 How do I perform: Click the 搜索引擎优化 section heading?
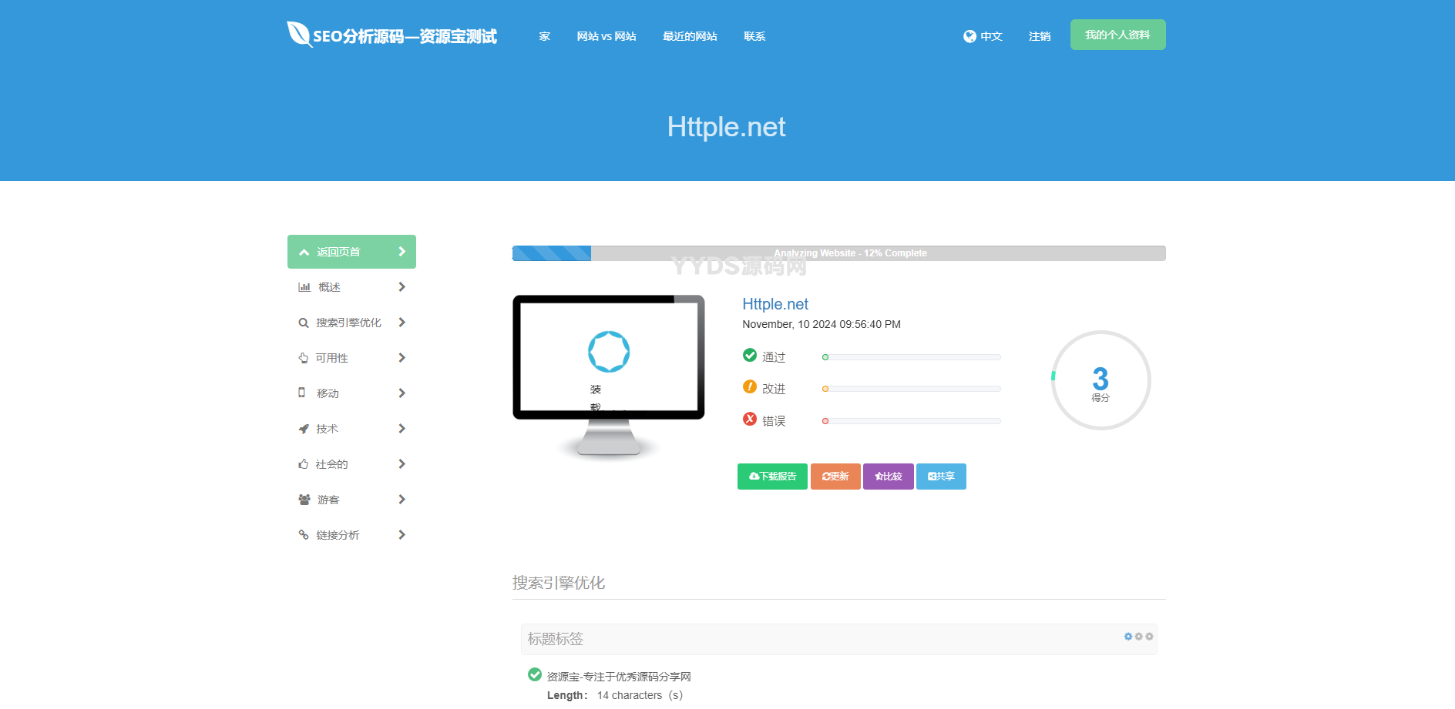tap(559, 583)
